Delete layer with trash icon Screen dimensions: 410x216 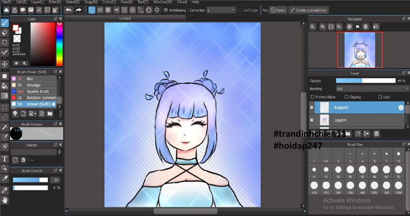[x=376, y=134]
